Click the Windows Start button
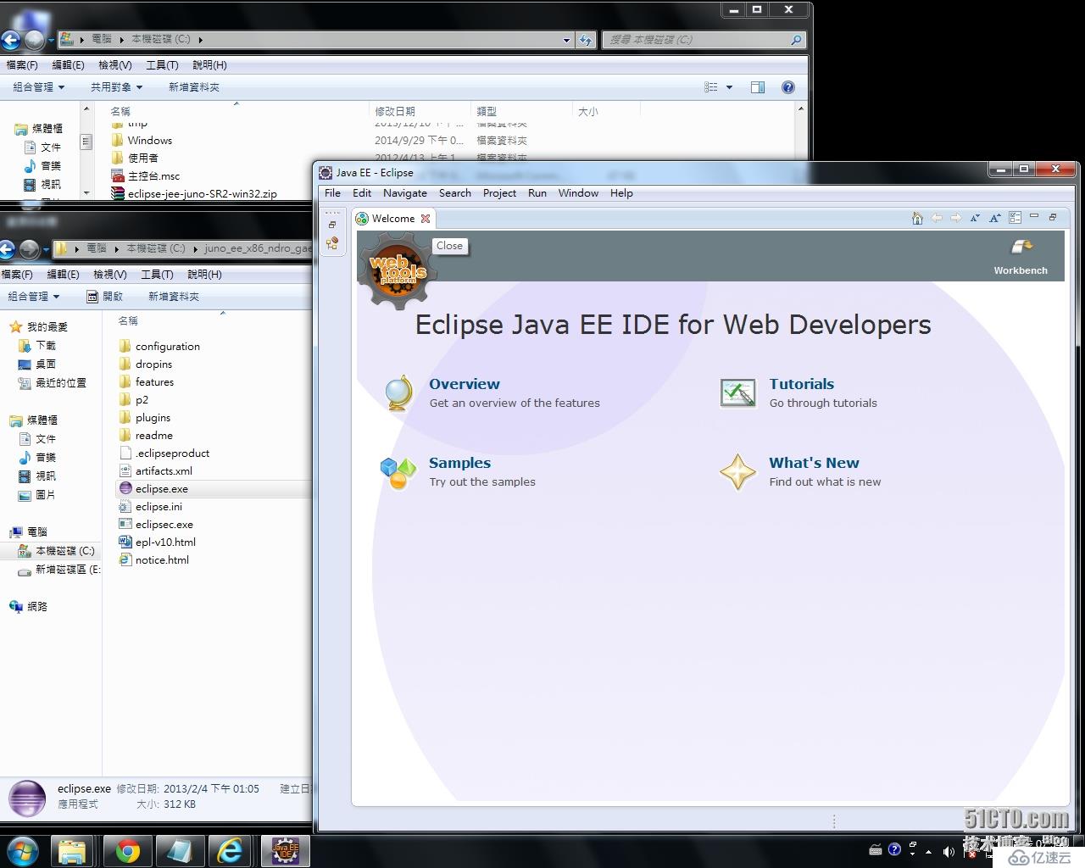The width and height of the screenshot is (1085, 868). pos(23,850)
